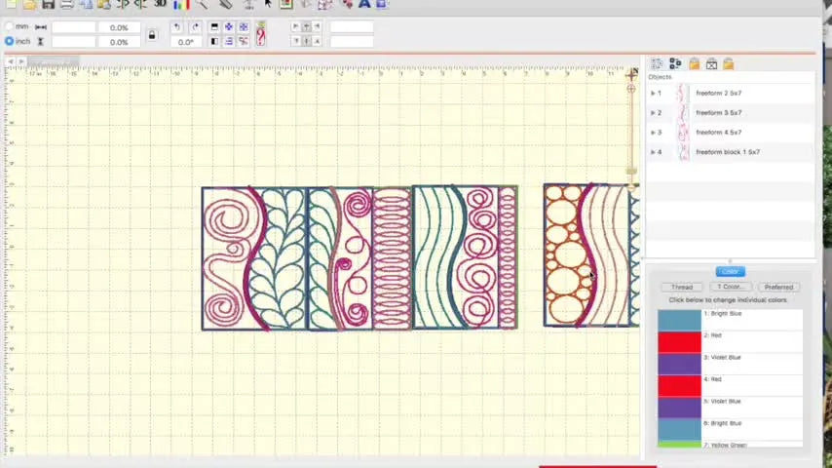The image size is (832, 468).
Task: Click the second unlock icon in Objects panel
Action: (x=729, y=63)
